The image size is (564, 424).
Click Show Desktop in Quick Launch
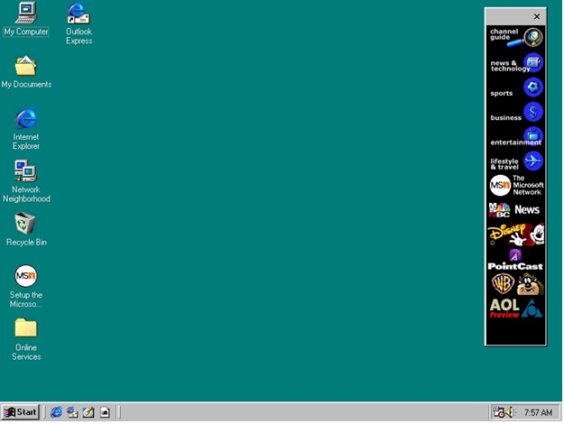[x=88, y=412]
